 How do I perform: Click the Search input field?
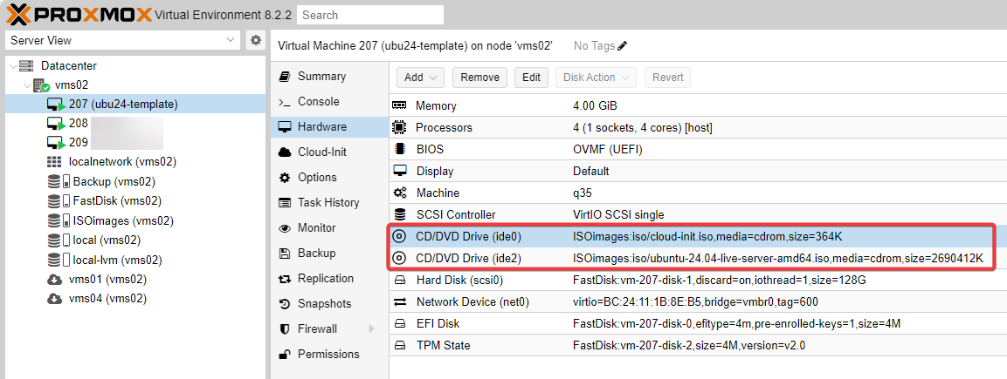[369, 15]
